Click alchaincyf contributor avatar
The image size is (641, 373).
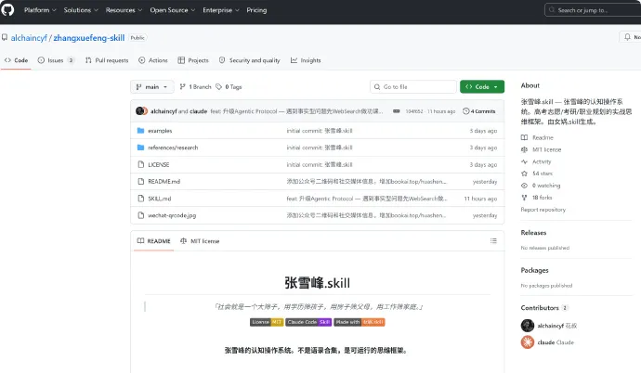(528, 326)
